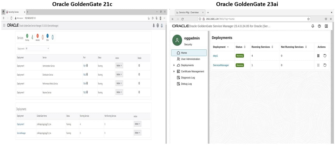Viewport: 335px width, 146px height.
Task: Click info icon beside port 7002
Action: coord(87,75)
